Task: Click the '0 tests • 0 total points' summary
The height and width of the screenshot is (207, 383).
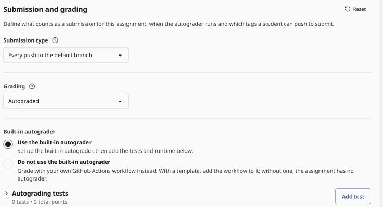Action: [x=40, y=202]
